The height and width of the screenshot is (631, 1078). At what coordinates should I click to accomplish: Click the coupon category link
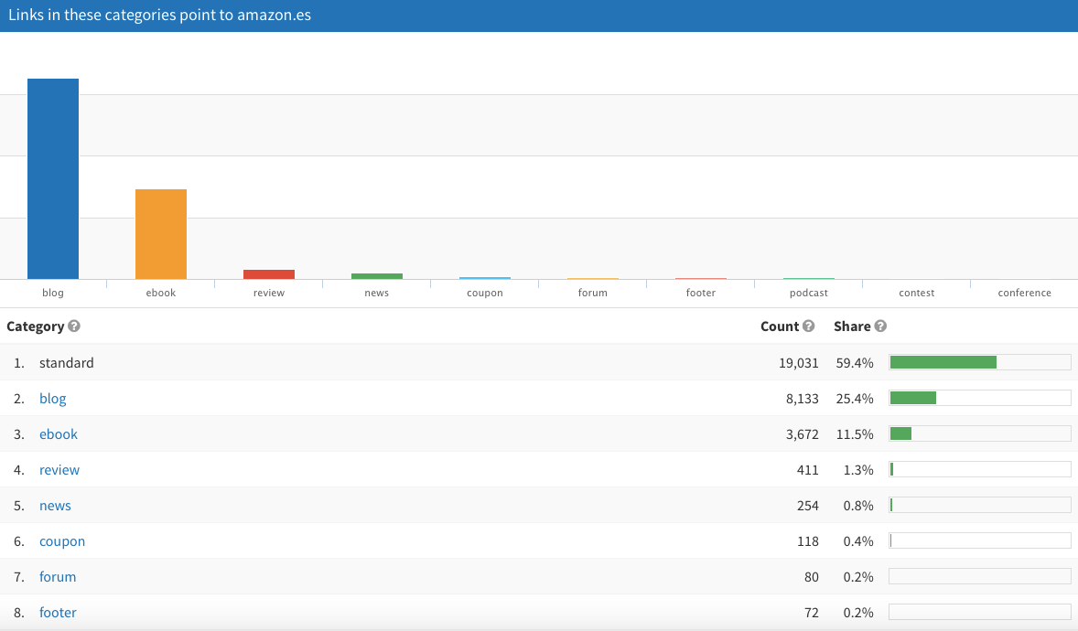(61, 541)
